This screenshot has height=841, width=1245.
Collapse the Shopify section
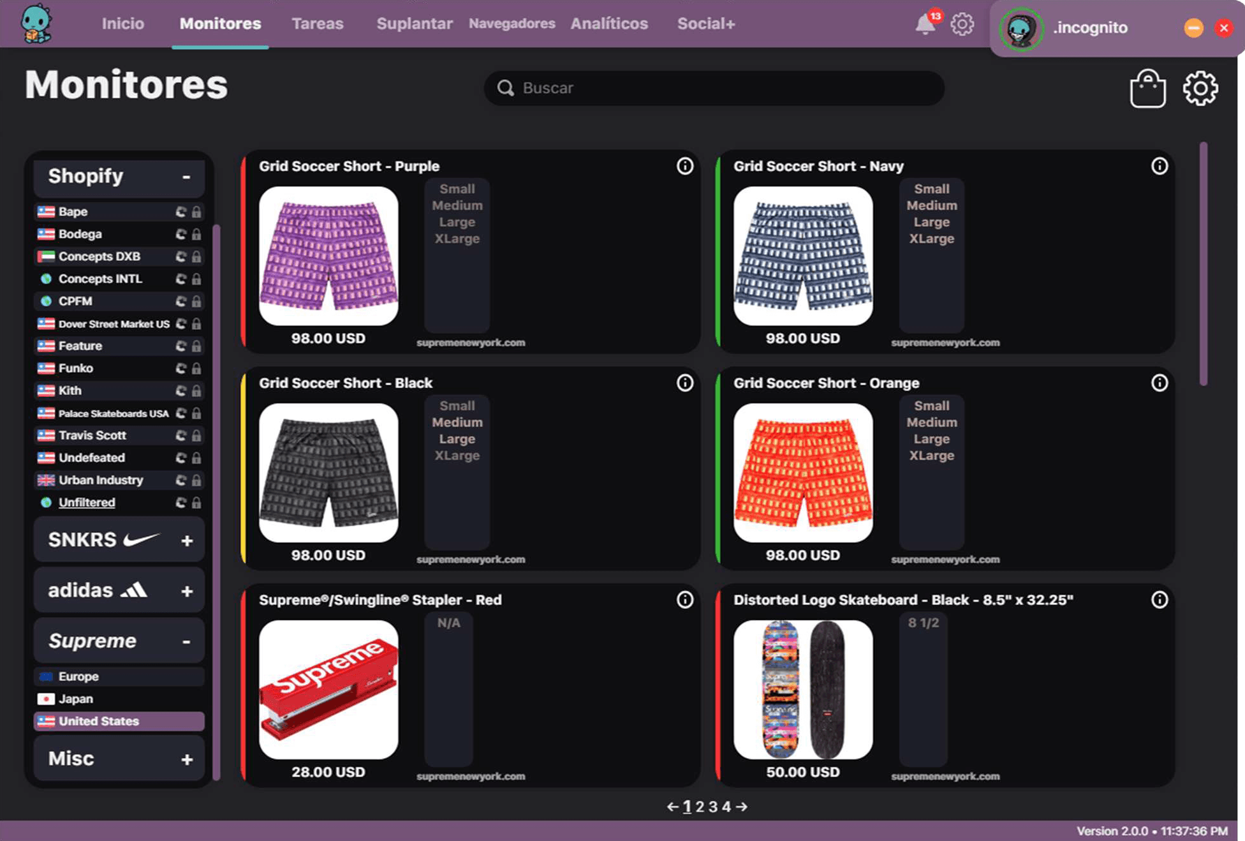coord(186,177)
